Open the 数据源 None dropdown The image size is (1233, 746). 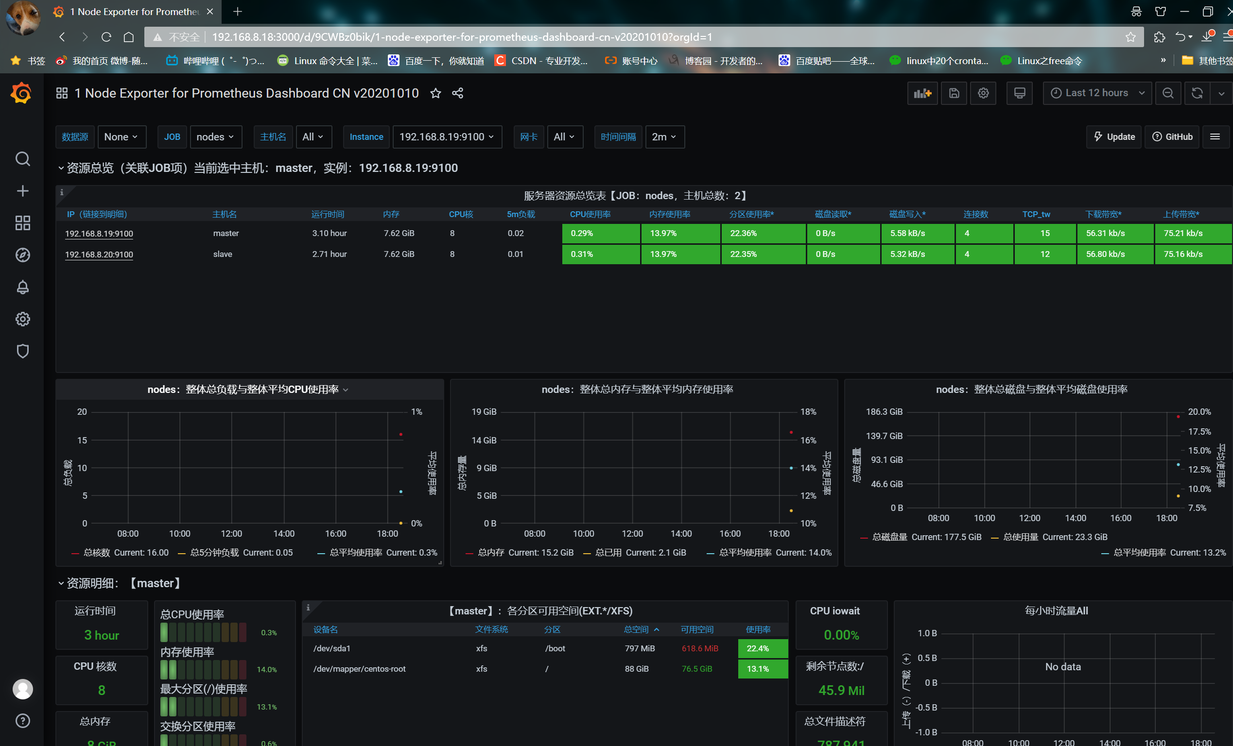coord(122,137)
